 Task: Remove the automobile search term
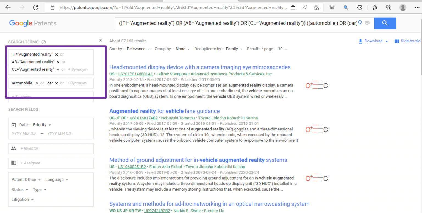point(37,83)
